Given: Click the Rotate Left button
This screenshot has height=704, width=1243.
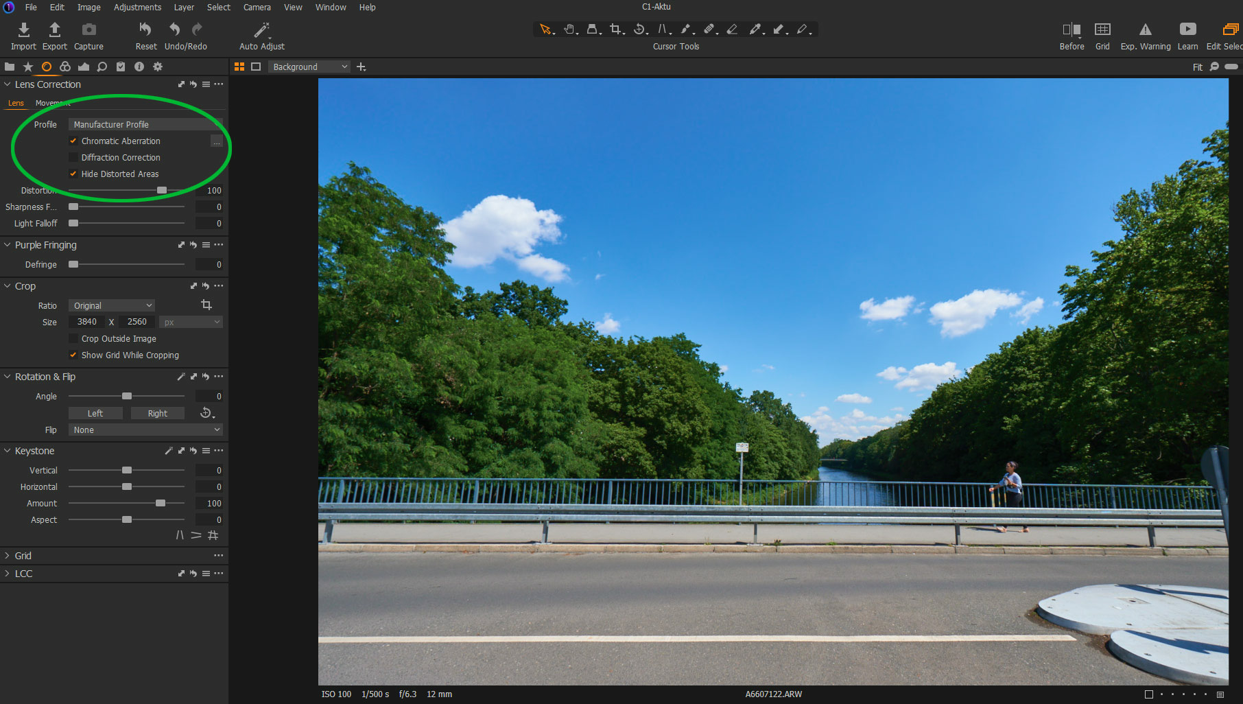Looking at the screenshot, I should click(95, 414).
